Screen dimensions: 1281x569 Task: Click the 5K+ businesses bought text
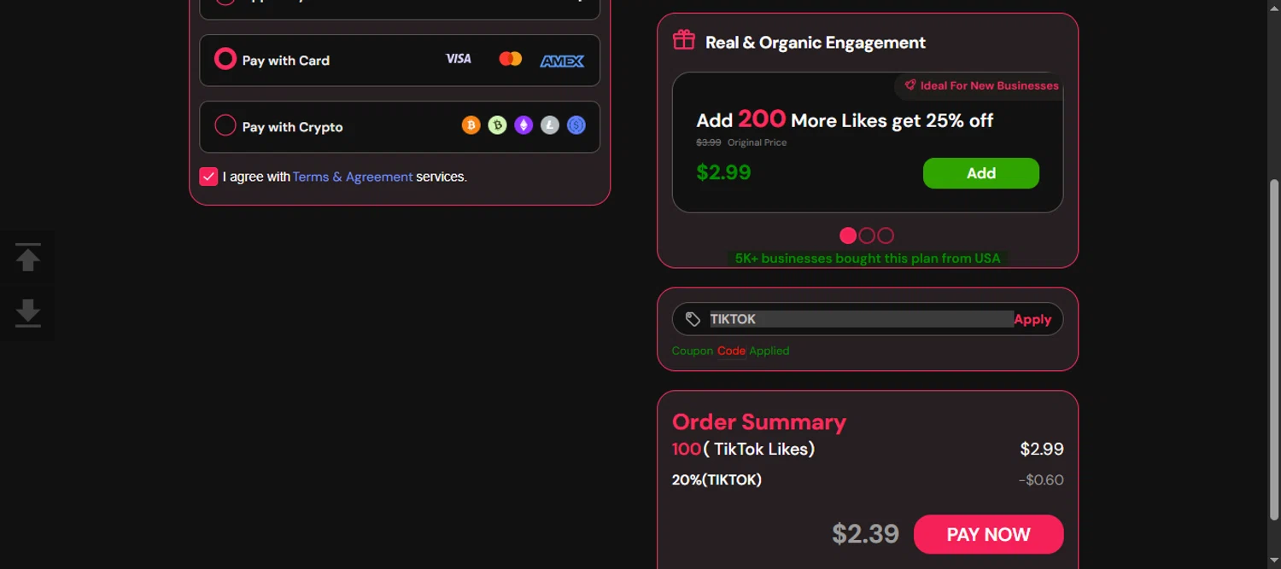point(868,258)
